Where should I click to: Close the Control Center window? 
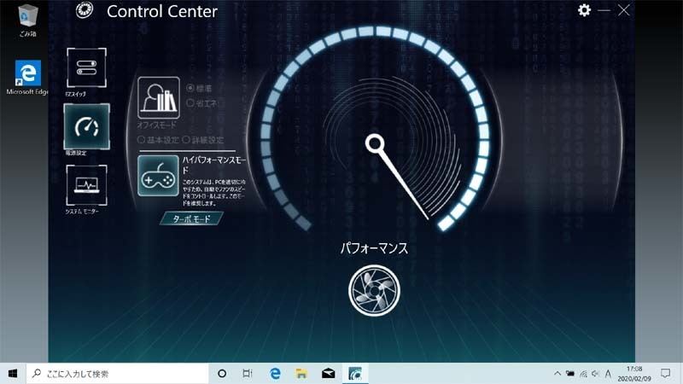[x=624, y=10]
